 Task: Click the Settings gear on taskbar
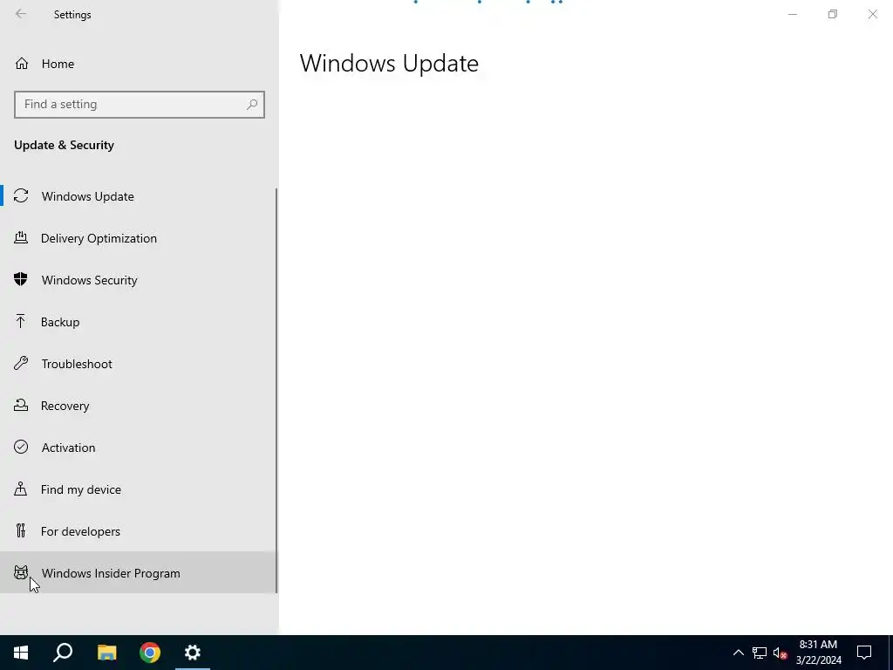tap(193, 653)
